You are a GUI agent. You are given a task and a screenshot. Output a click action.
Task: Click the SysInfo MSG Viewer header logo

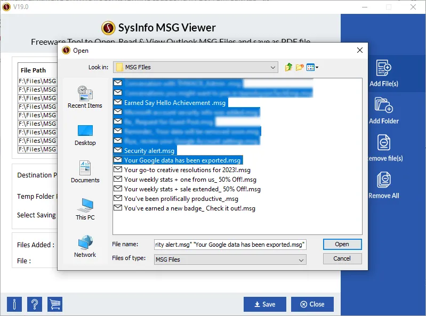point(108,28)
